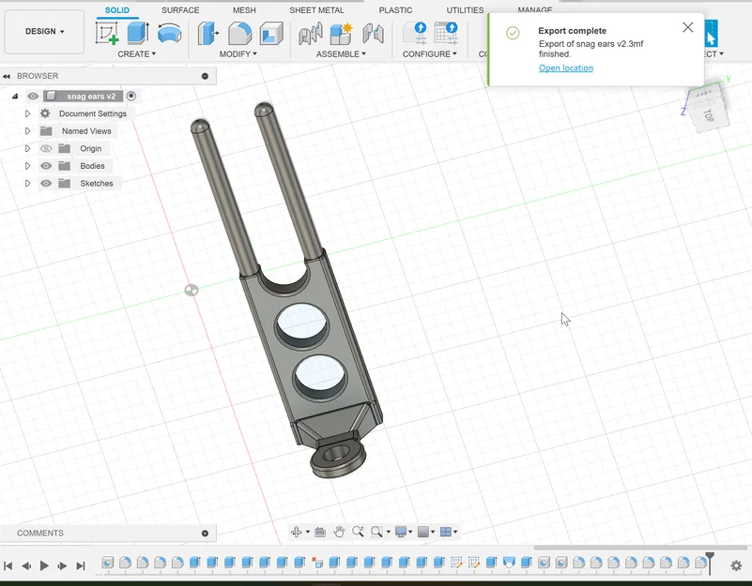This screenshot has height=586, width=752.
Task: Expand the Document Settings node
Action: coord(27,113)
